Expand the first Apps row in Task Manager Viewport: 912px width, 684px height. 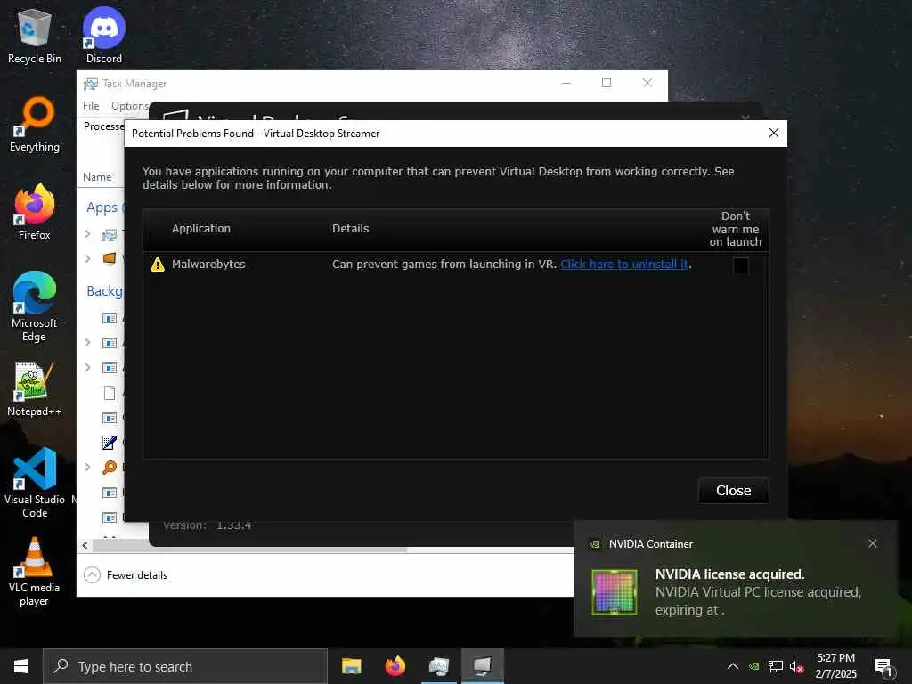88,234
